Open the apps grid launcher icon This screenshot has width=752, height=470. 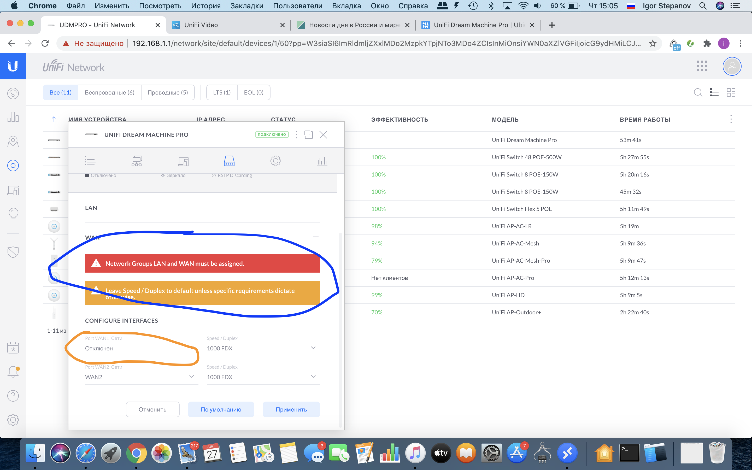pyautogui.click(x=702, y=66)
